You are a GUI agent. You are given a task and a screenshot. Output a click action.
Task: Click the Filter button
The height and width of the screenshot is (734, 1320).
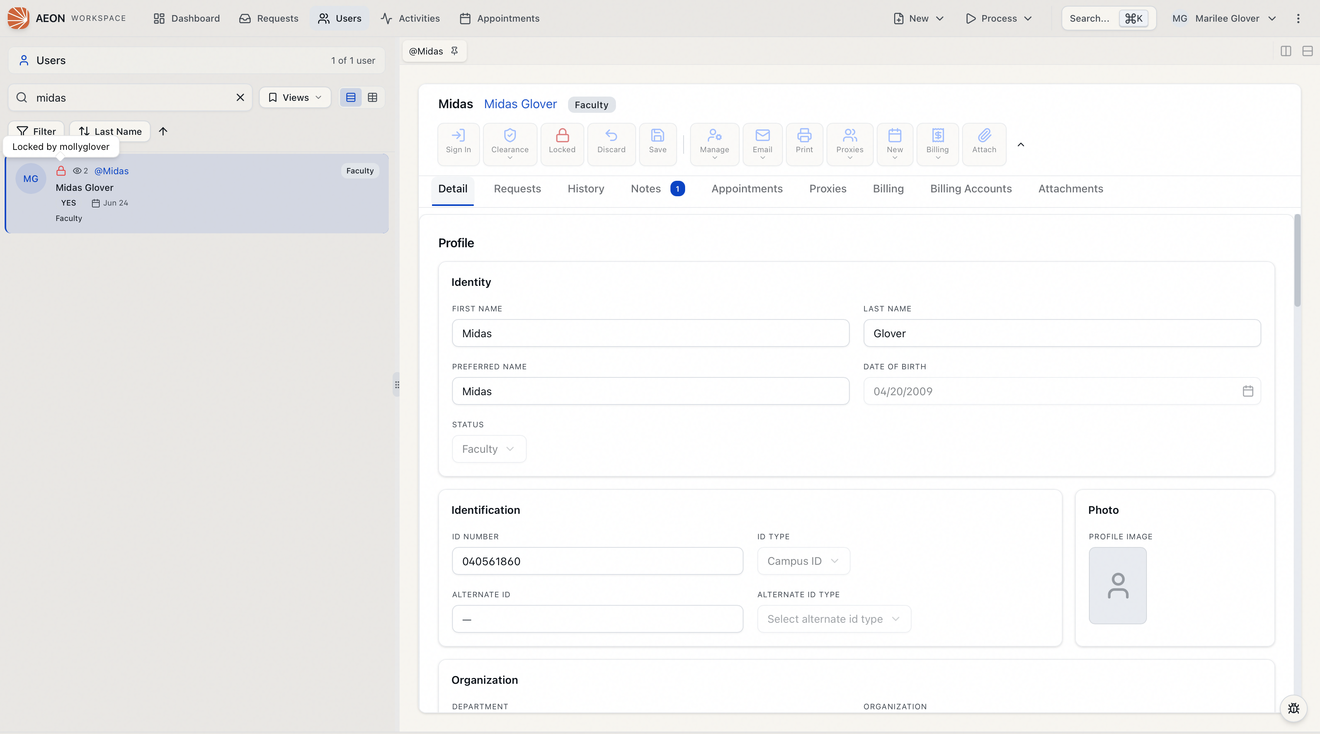click(x=36, y=131)
